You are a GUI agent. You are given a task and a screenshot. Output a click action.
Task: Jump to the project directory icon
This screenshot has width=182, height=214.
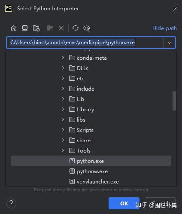(x=36, y=28)
